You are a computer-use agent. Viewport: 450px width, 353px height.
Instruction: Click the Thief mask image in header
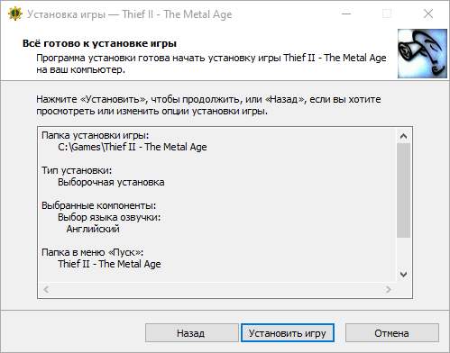click(x=422, y=53)
